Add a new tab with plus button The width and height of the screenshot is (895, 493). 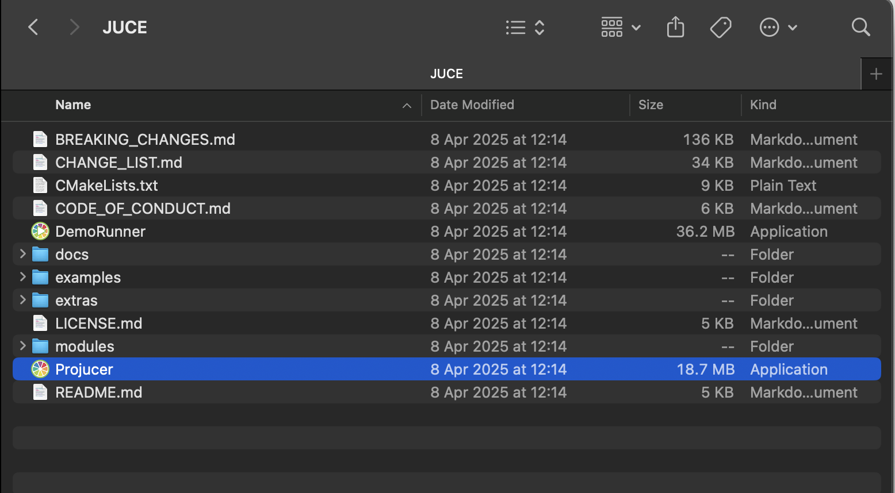click(876, 74)
